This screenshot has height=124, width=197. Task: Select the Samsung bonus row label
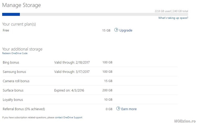coord(14,72)
